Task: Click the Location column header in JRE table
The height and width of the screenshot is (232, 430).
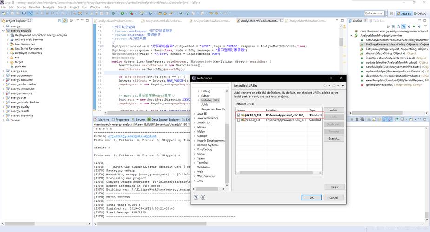Action: point(286,110)
